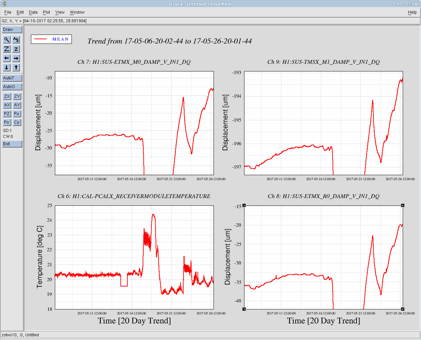Click the Cy cycle-stack button
Image resolution: width=421 pixels, height=340 pixels.
click(x=17, y=122)
